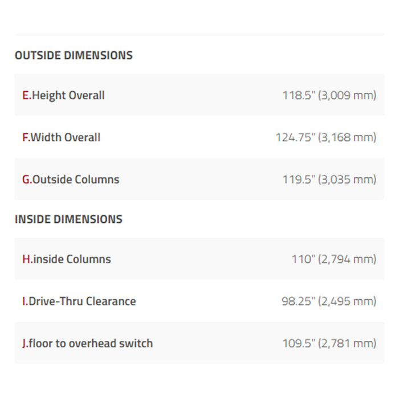399x399 pixels.
Task: Click the red letter H marker
Action: coord(27,259)
